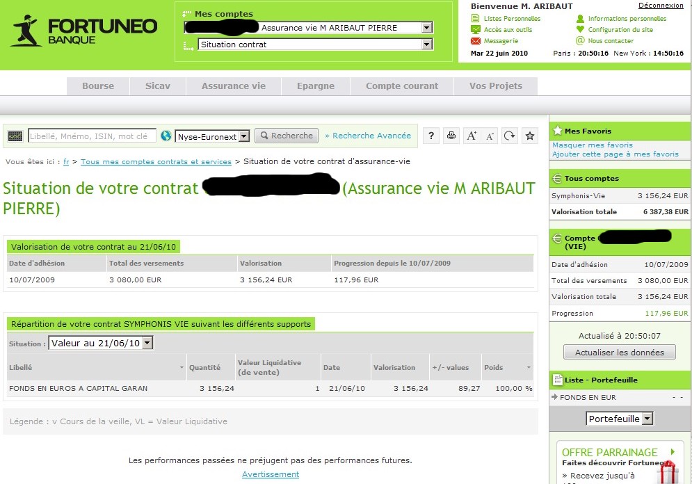Follow the Avertissement link
692x484 pixels.
pyautogui.click(x=271, y=474)
